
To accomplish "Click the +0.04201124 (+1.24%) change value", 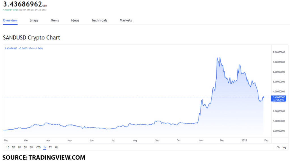I will point(31,49).
